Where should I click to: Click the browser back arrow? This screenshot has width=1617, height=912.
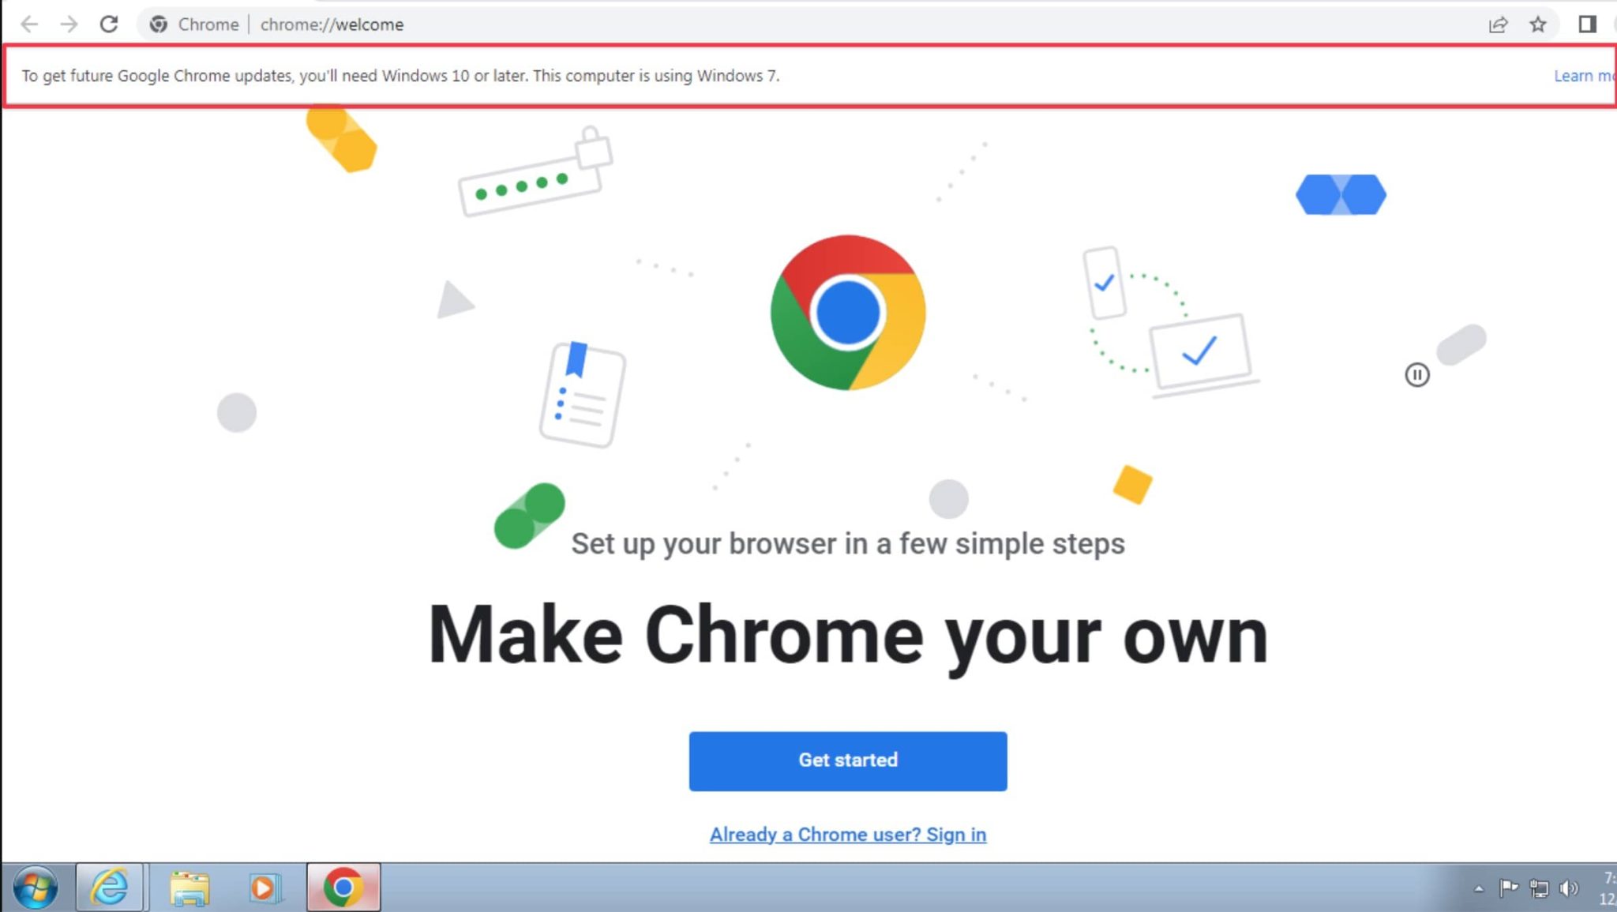click(29, 24)
